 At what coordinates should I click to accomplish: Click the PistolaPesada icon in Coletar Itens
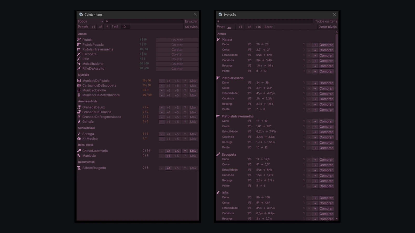[x=79, y=45]
